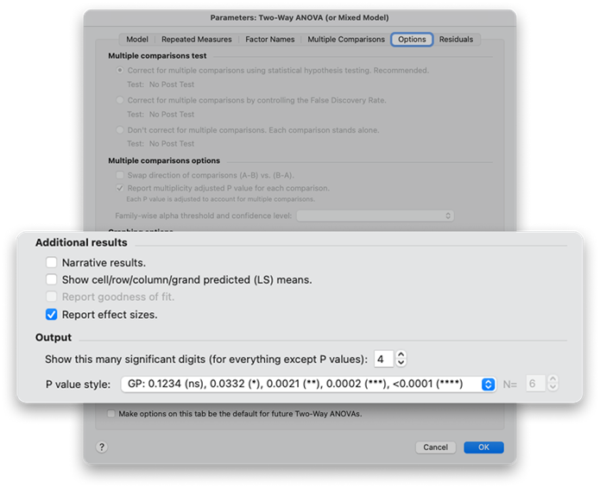Open the Residuals tab
The image size is (600, 488).
pyautogui.click(x=456, y=39)
